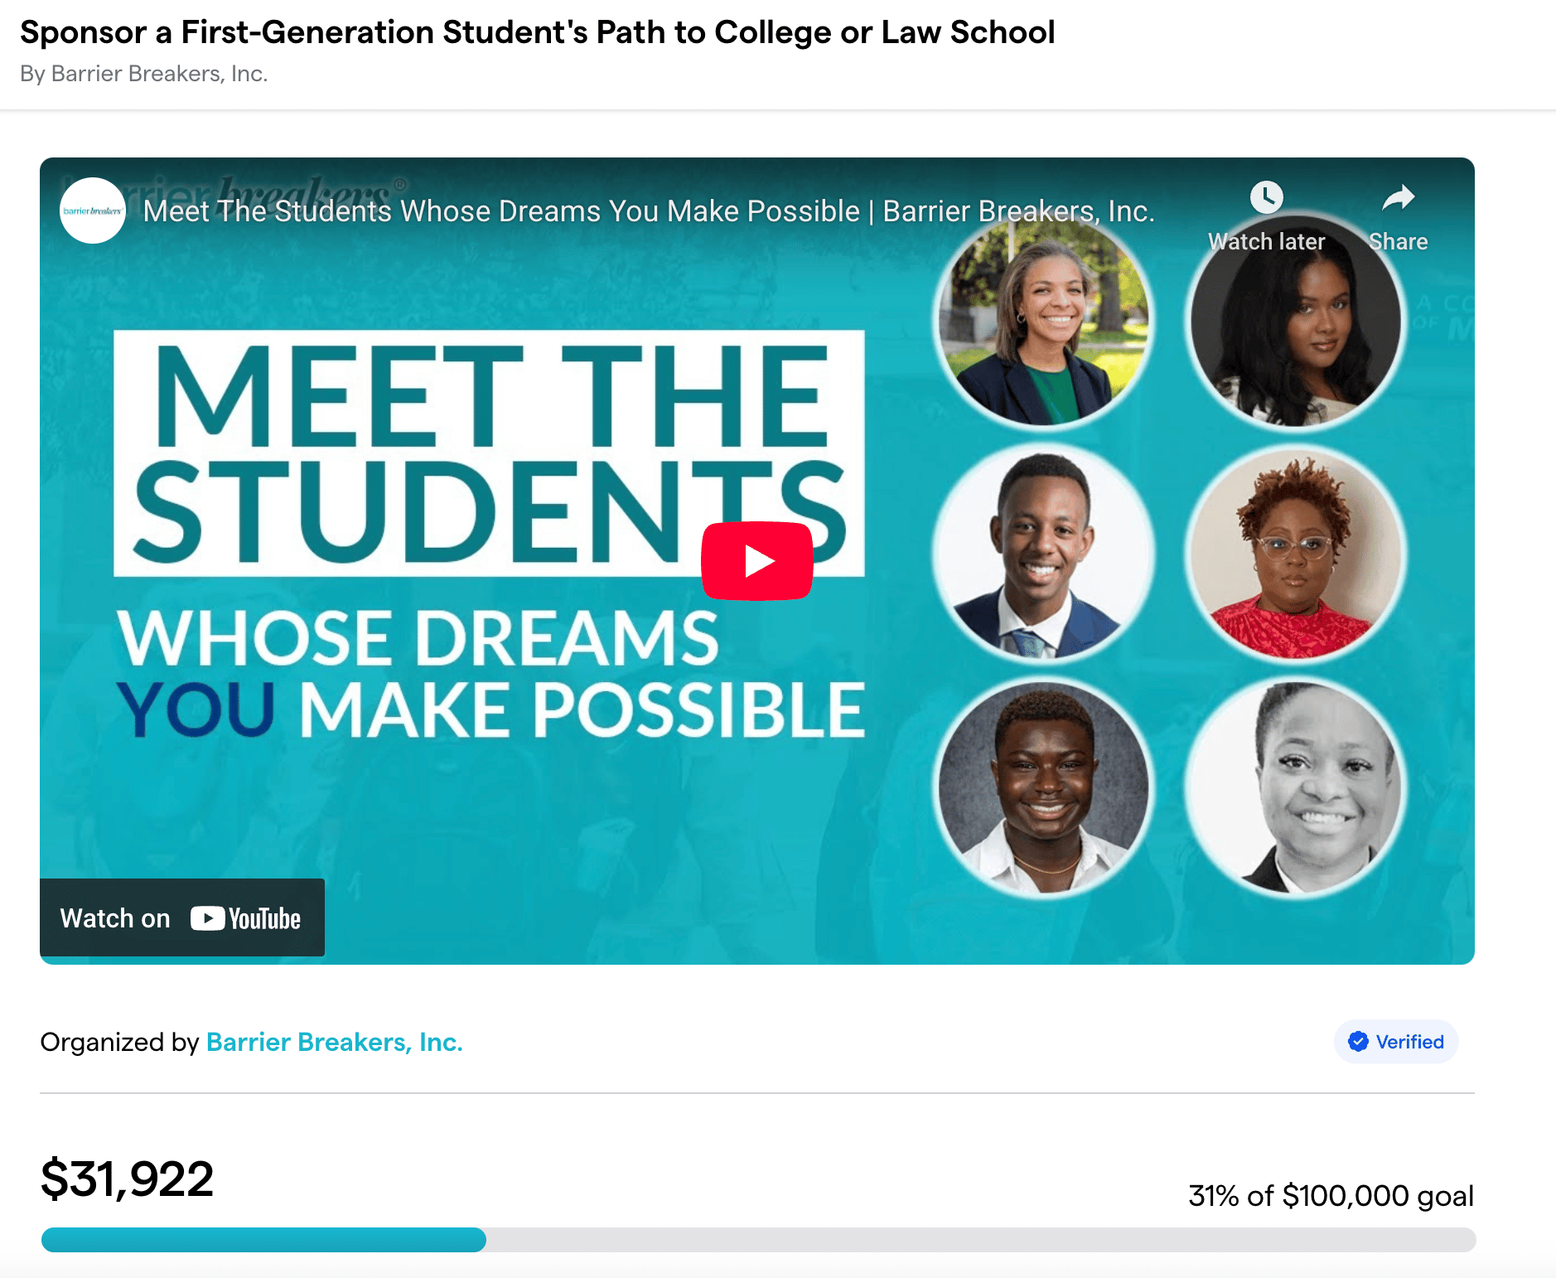The width and height of the screenshot is (1556, 1278).
Task: Open Barrier Breakers channel avatar logo
Action: [x=93, y=211]
